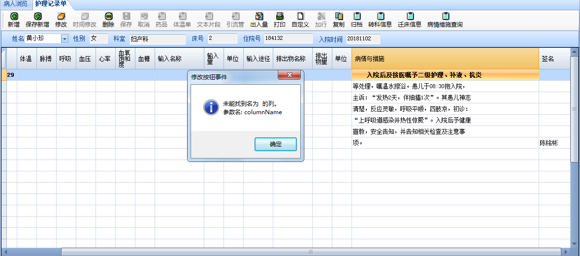Click the 自定义 toolbar icon

(x=300, y=16)
